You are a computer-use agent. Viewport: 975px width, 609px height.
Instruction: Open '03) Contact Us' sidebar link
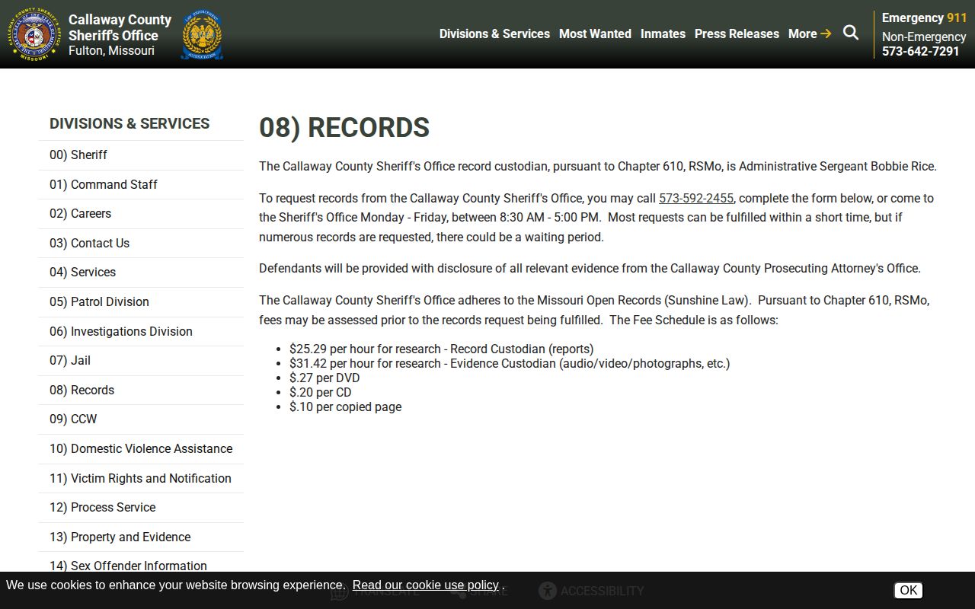pos(141,244)
